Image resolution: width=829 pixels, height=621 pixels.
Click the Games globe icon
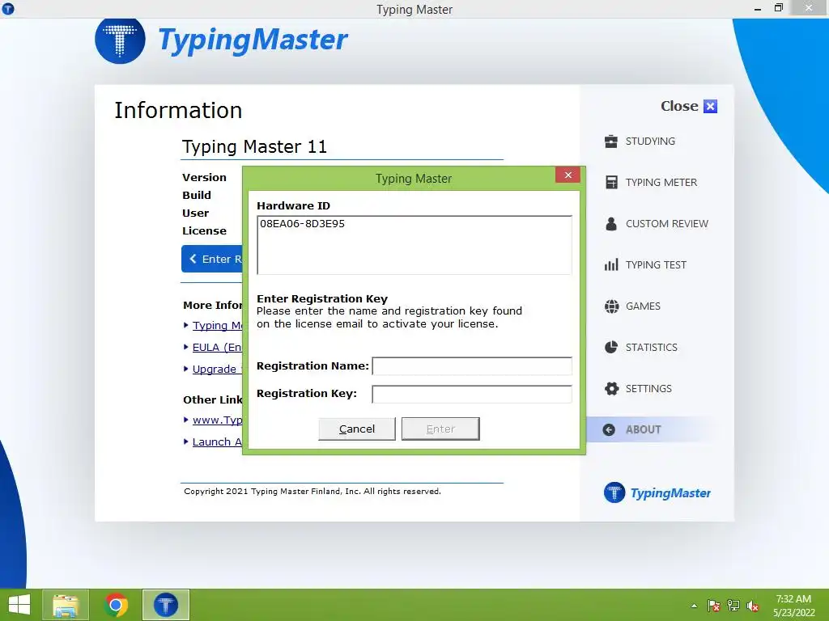611,306
